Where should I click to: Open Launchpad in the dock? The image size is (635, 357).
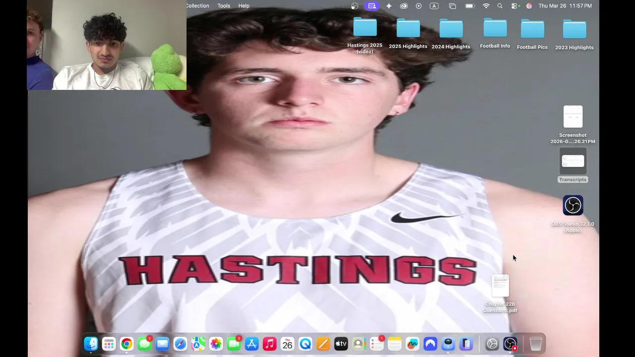pyautogui.click(x=109, y=344)
